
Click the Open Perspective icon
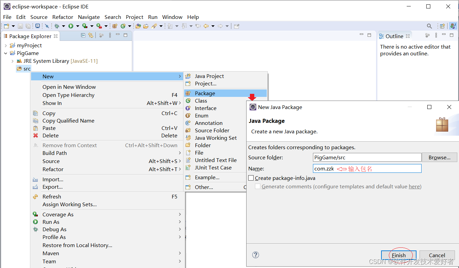(442, 26)
